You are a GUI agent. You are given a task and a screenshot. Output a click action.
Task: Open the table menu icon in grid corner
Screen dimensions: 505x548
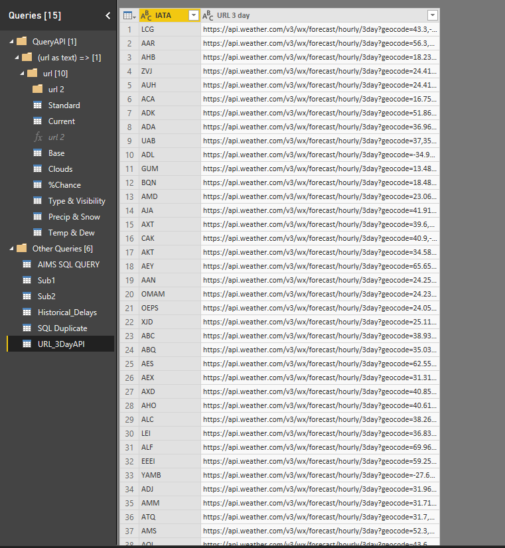click(x=129, y=15)
